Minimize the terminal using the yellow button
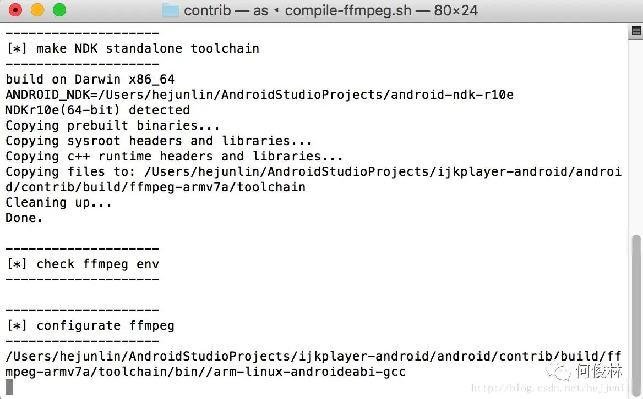 [x=37, y=10]
